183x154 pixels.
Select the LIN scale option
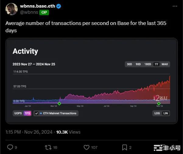[166, 113]
